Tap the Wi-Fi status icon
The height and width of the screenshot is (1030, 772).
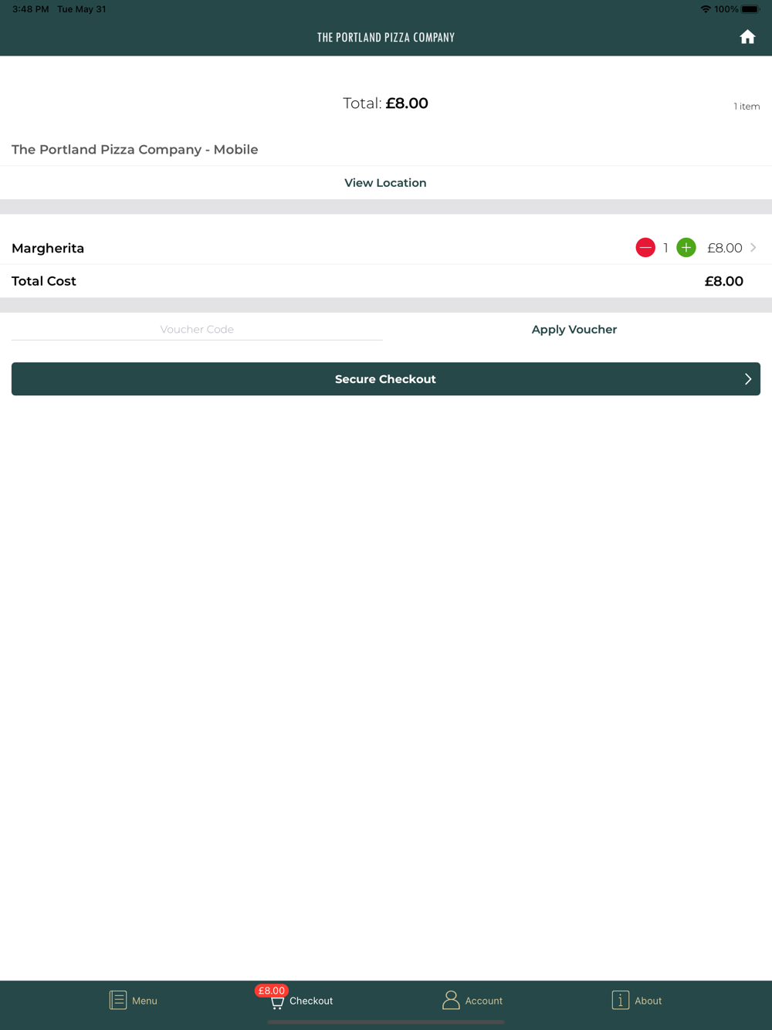tap(706, 9)
